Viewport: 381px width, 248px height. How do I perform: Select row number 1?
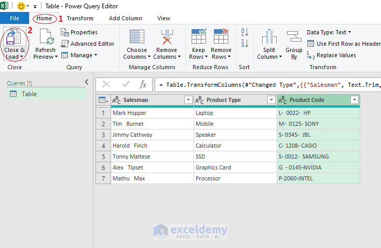pyautogui.click(x=103, y=113)
